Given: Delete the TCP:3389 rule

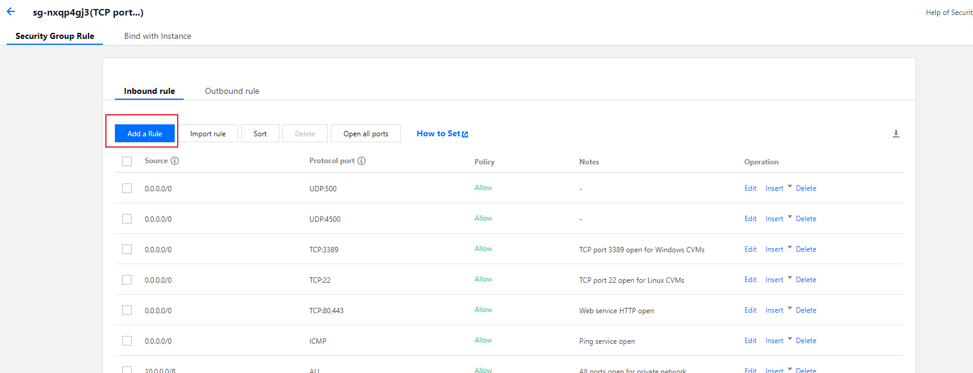Looking at the screenshot, I should pos(806,249).
